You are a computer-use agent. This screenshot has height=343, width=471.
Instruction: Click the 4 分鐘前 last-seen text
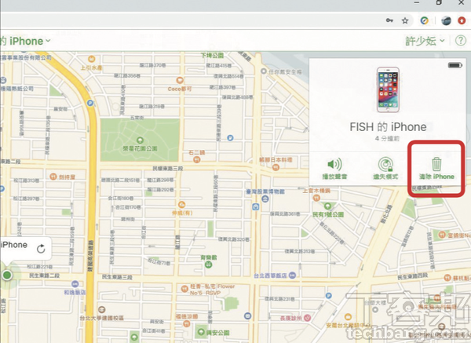[x=388, y=138]
